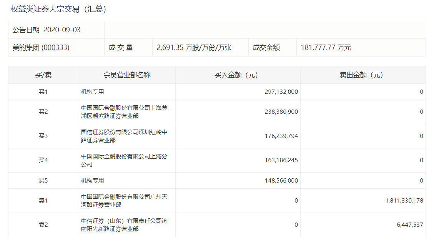Click the 买/卖 column header
The width and height of the screenshot is (434, 246).
[43, 75]
